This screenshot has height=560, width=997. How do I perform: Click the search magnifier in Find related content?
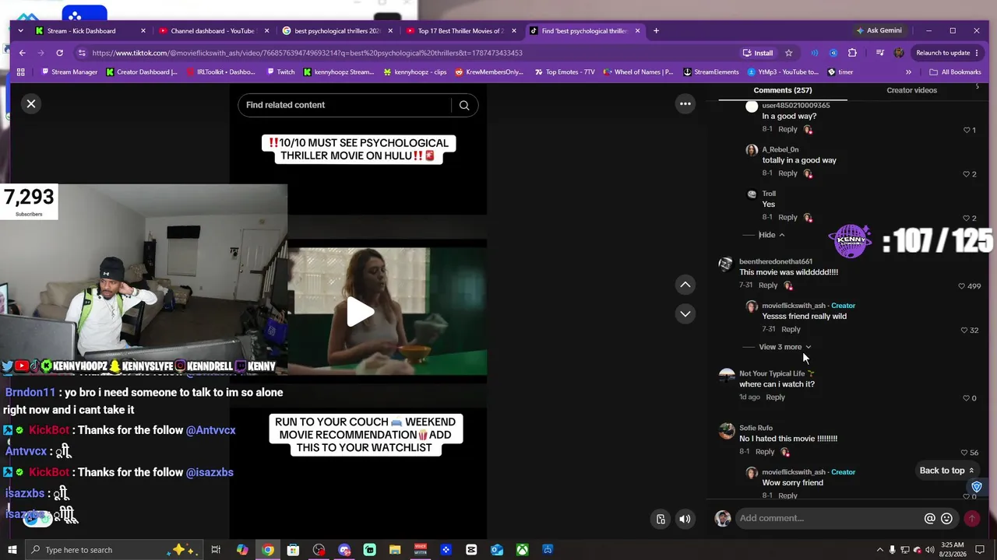pyautogui.click(x=464, y=105)
